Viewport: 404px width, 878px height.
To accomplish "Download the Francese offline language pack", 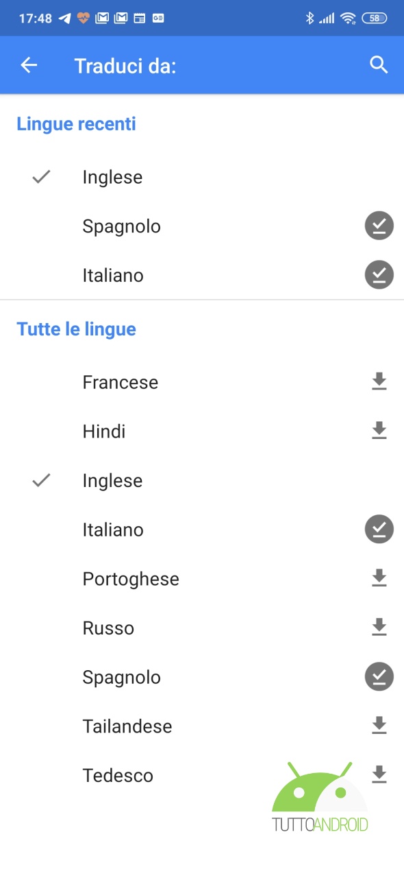I will pyautogui.click(x=379, y=381).
